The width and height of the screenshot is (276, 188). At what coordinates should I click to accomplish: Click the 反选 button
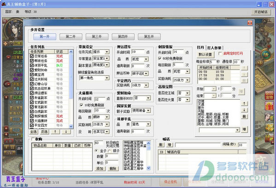point(44,131)
